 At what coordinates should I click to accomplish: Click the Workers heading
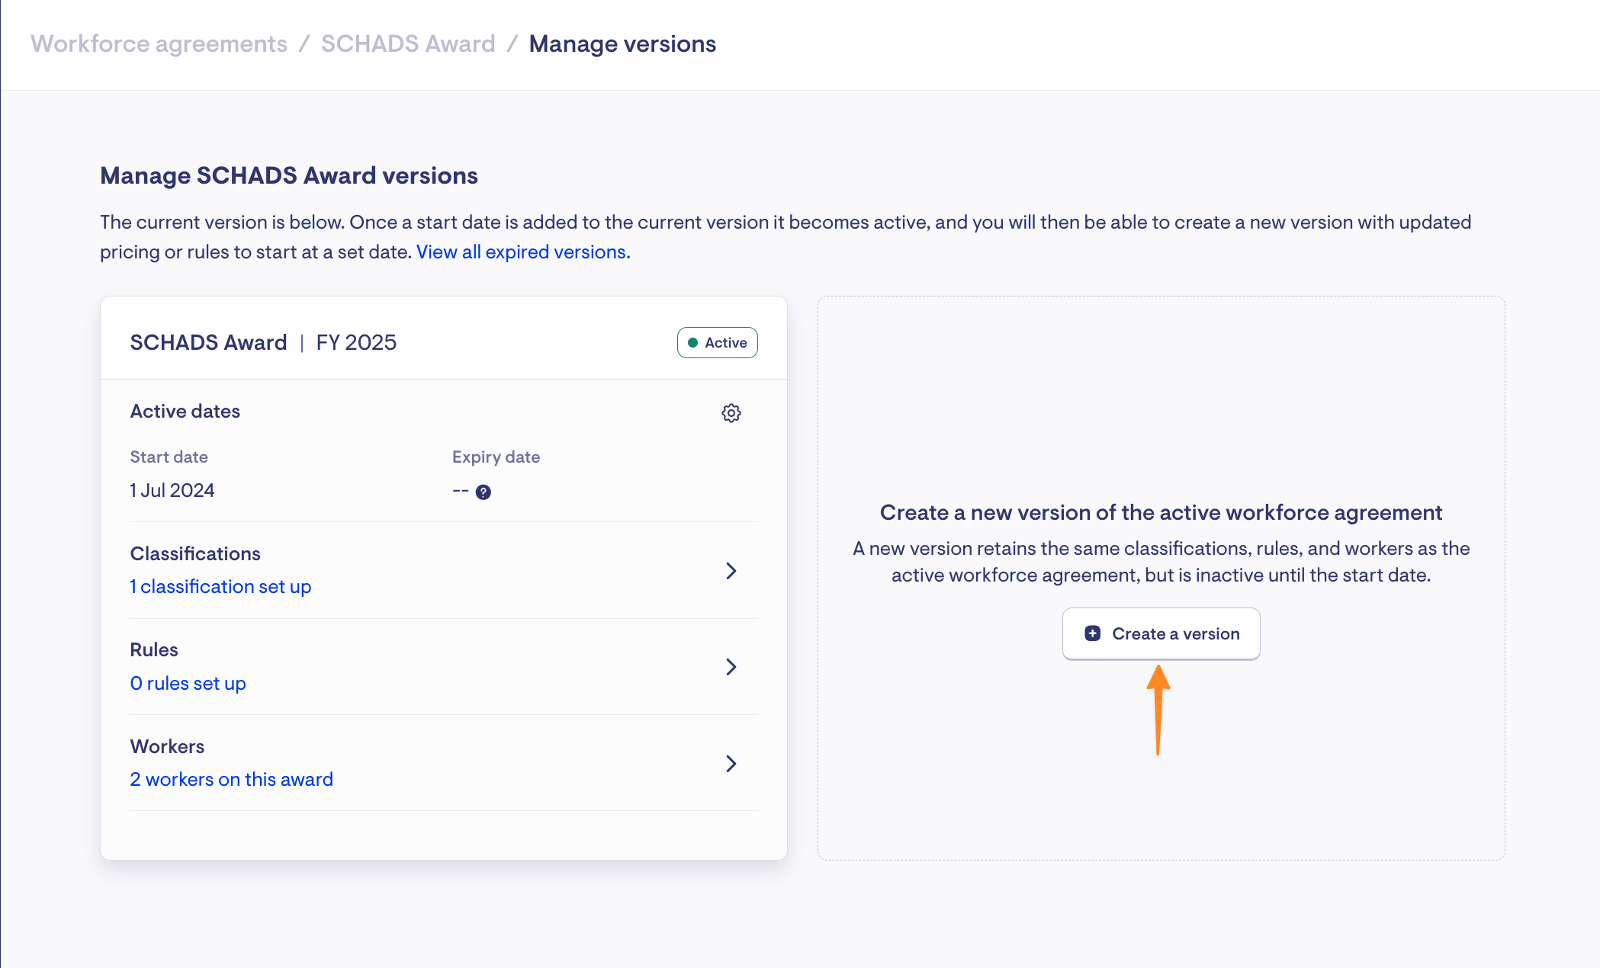point(167,746)
